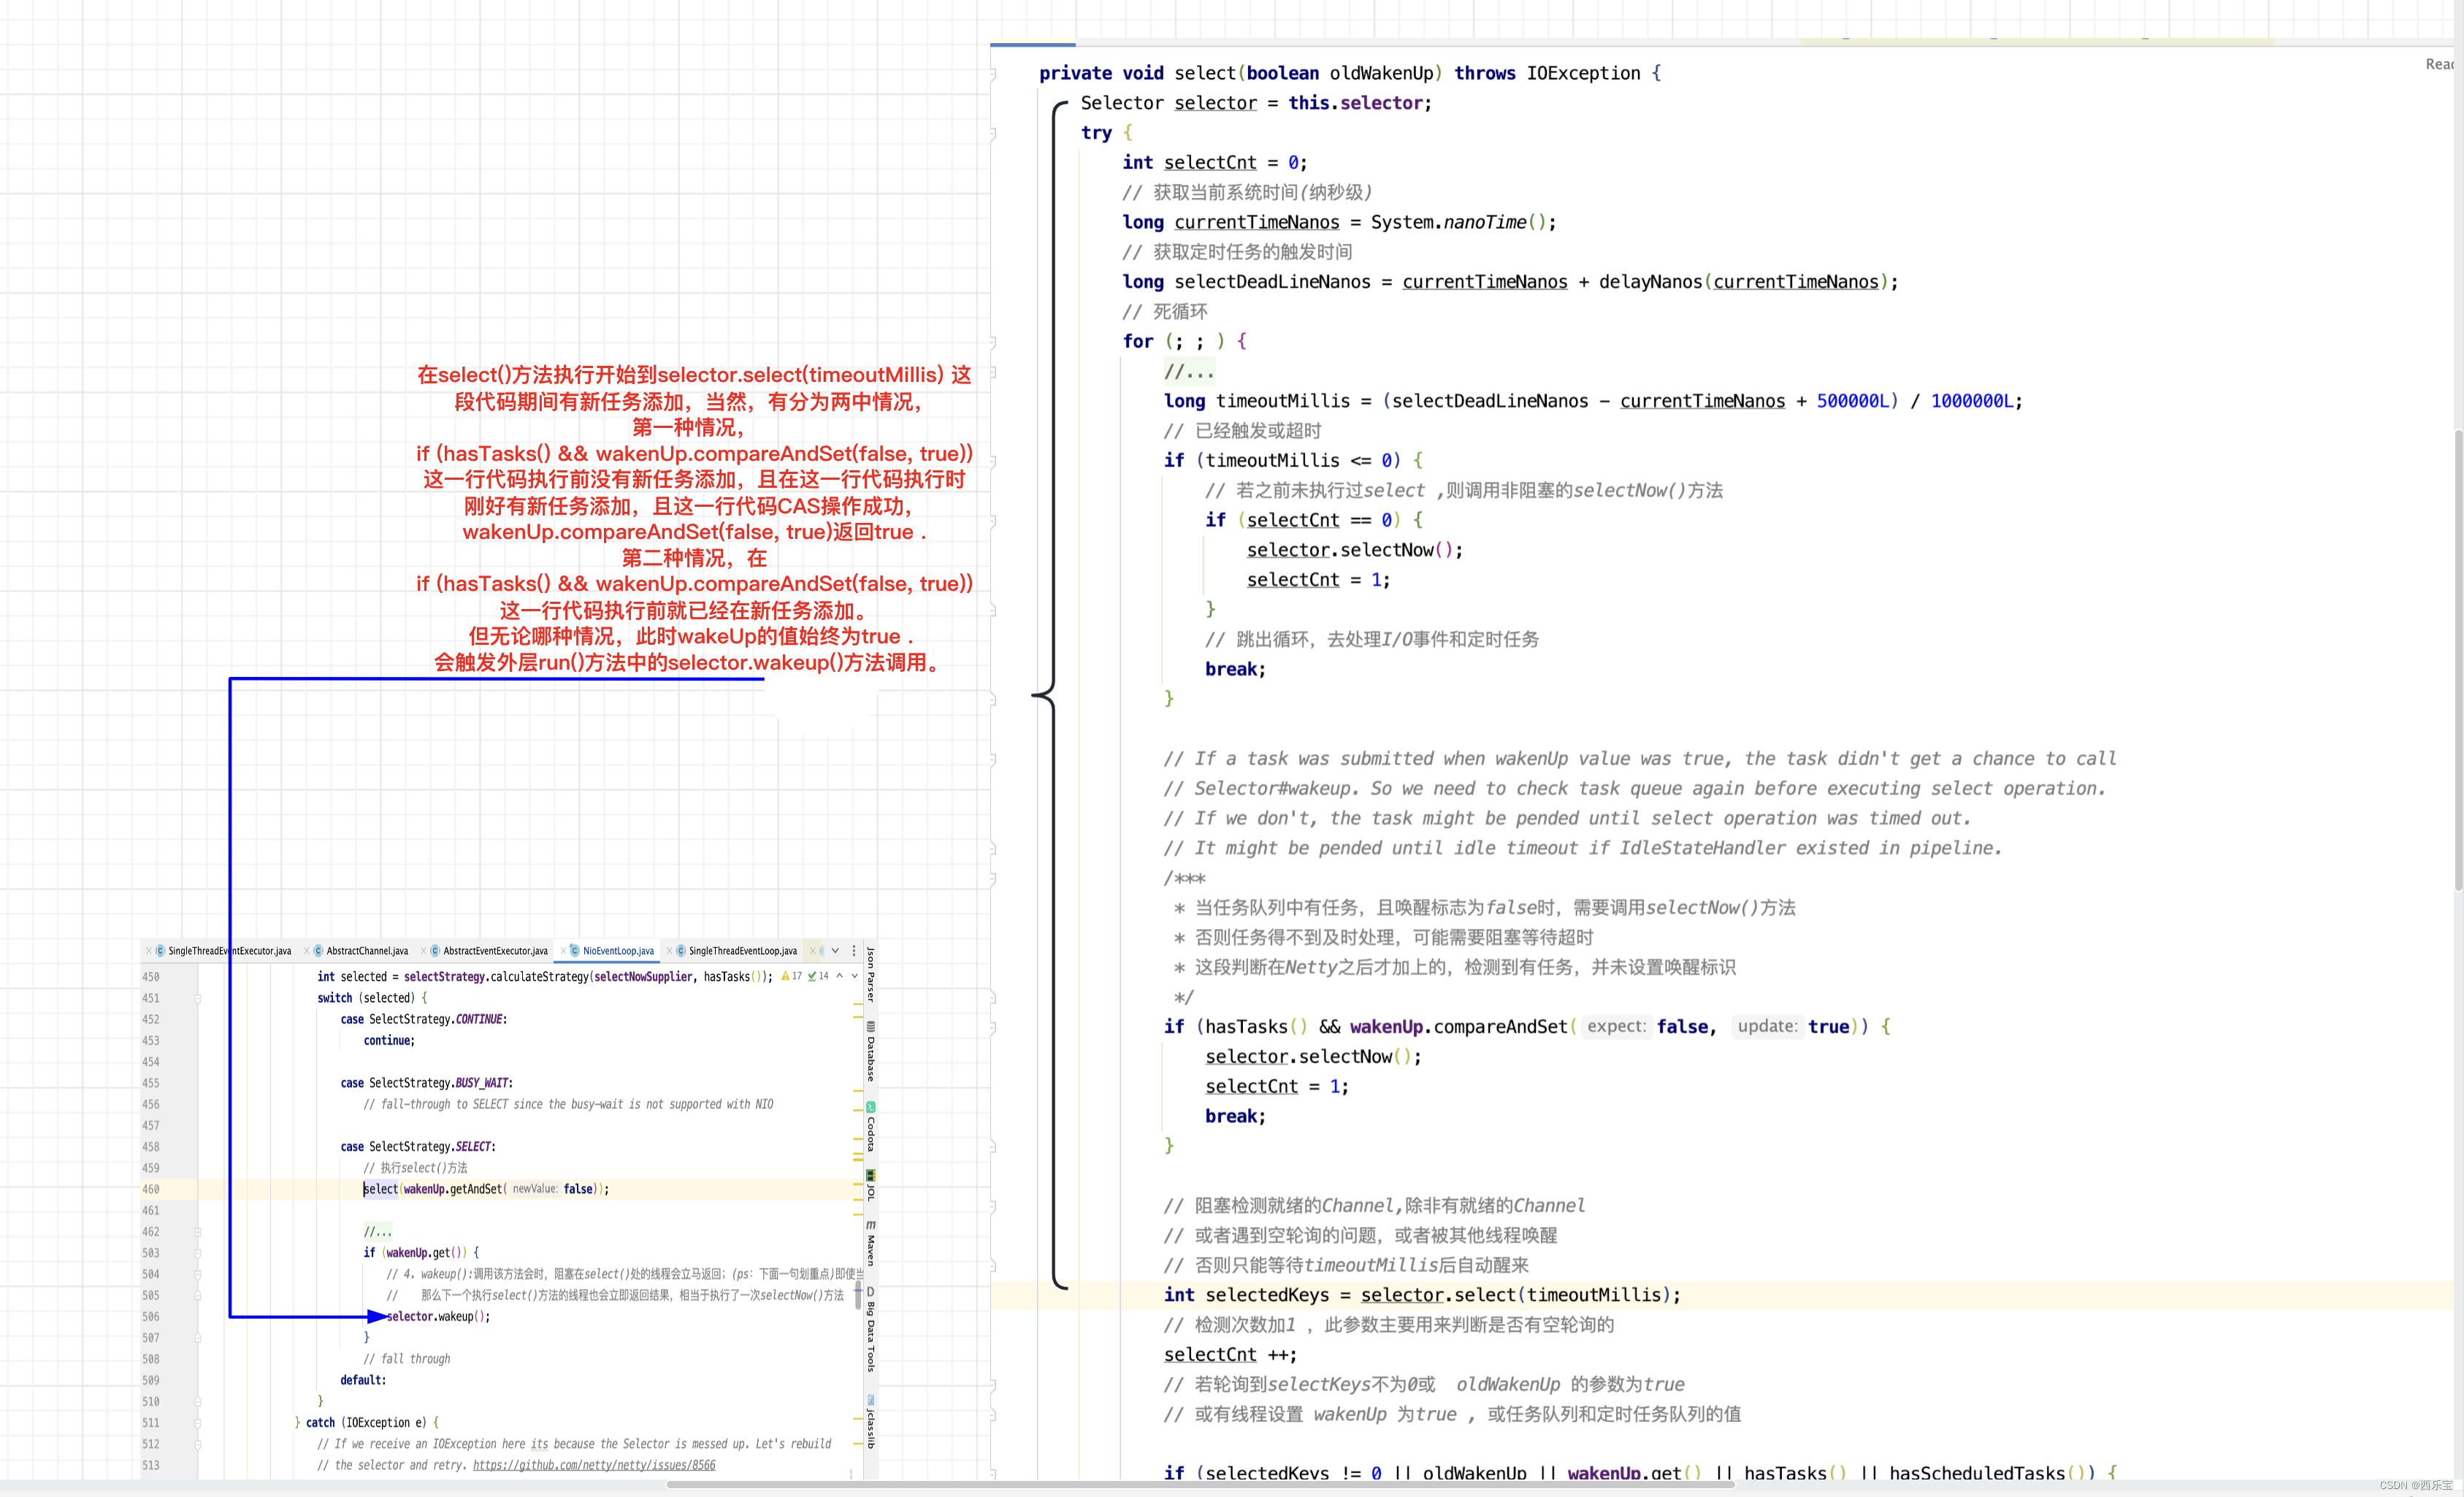Screen dimensions: 2464x1497
Task: Switch to SingleThreadEventLoop.java tab
Action: (742, 951)
